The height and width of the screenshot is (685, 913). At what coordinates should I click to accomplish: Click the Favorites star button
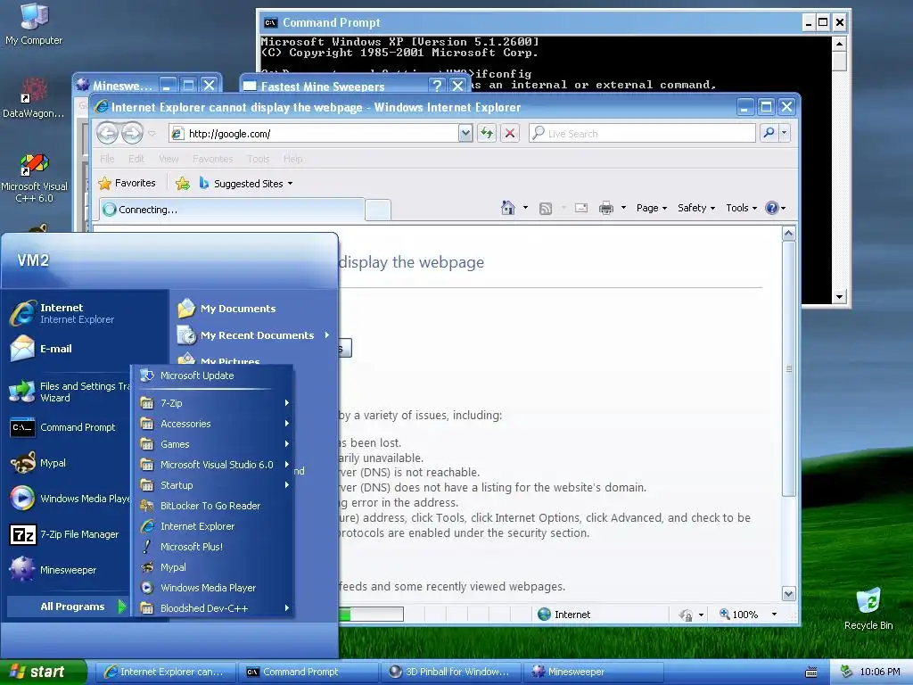pos(127,183)
